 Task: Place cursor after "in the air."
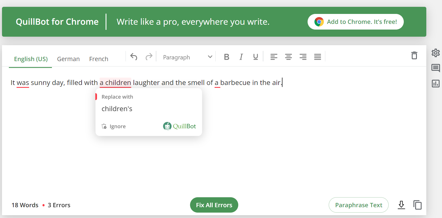tap(282, 83)
